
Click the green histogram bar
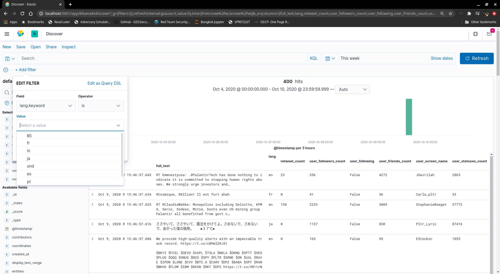coord(409,117)
